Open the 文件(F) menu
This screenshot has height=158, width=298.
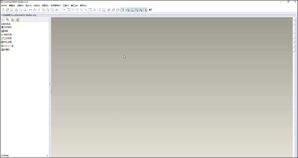pyautogui.click(x=4, y=6)
